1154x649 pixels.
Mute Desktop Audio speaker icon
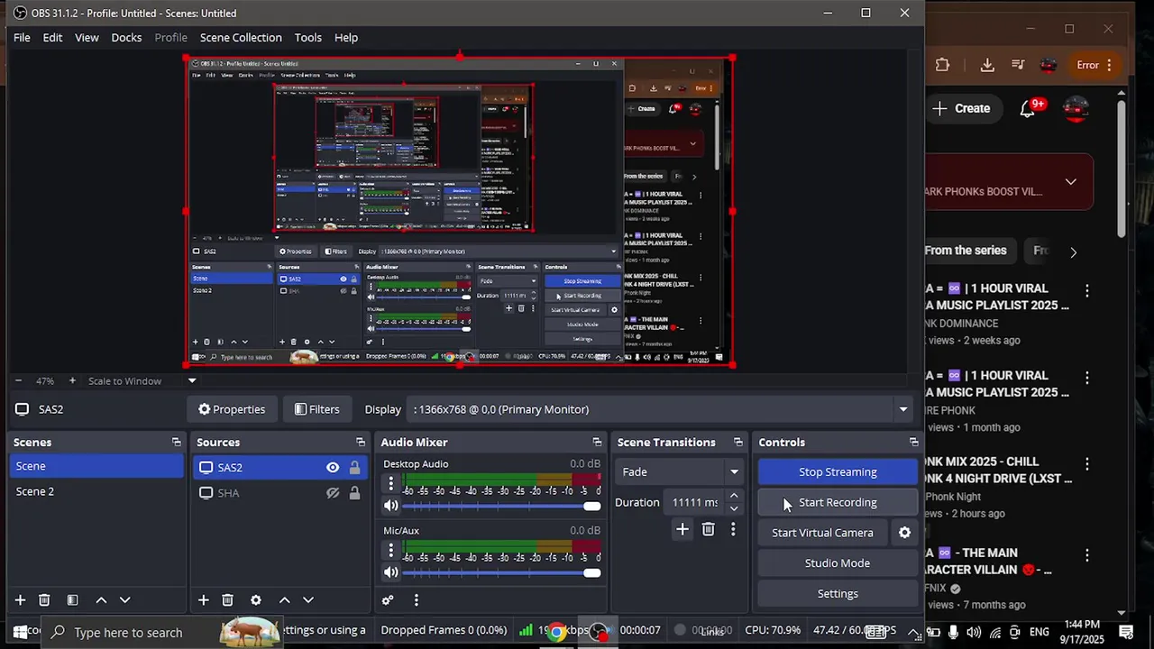click(391, 506)
